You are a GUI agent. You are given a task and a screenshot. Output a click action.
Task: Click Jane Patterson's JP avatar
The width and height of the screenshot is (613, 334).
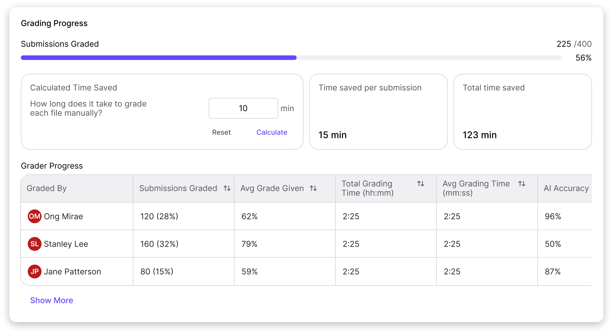(x=34, y=271)
